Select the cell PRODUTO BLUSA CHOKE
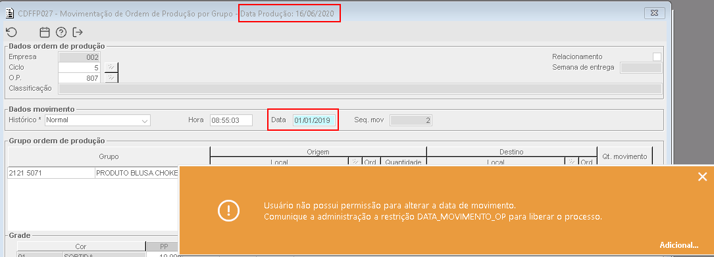This screenshot has width=714, height=257. [137, 173]
